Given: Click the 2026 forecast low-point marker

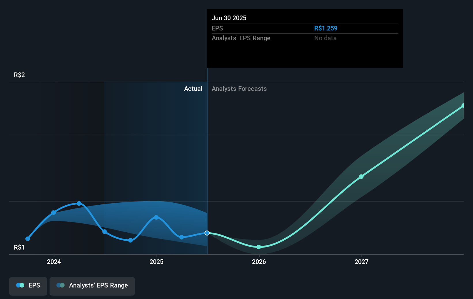Looking at the screenshot, I should tap(258, 247).
